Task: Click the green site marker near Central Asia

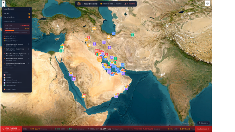Action: point(133,35)
